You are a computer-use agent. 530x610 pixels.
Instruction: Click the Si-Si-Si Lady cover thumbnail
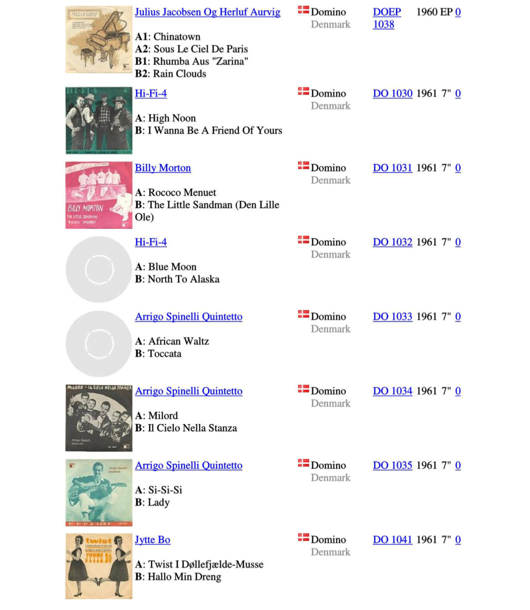(x=99, y=493)
